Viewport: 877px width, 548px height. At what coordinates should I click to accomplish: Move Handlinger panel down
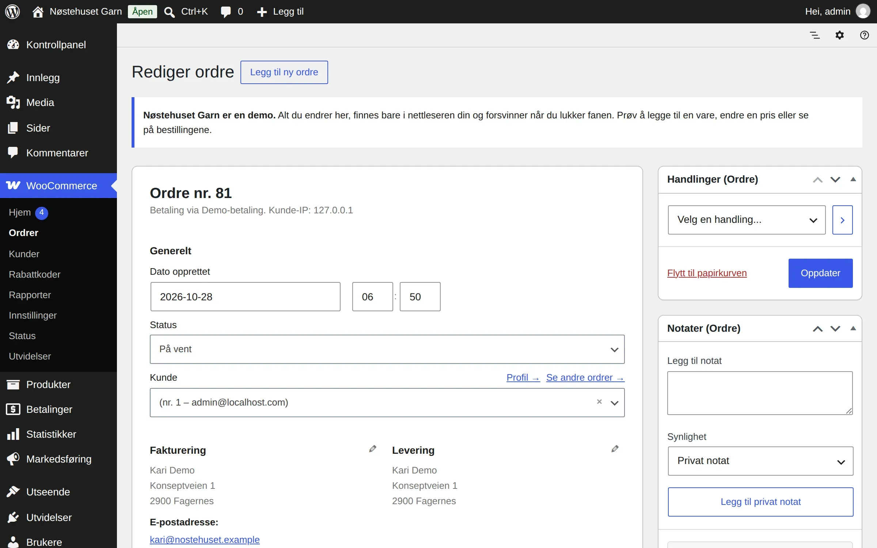point(835,180)
